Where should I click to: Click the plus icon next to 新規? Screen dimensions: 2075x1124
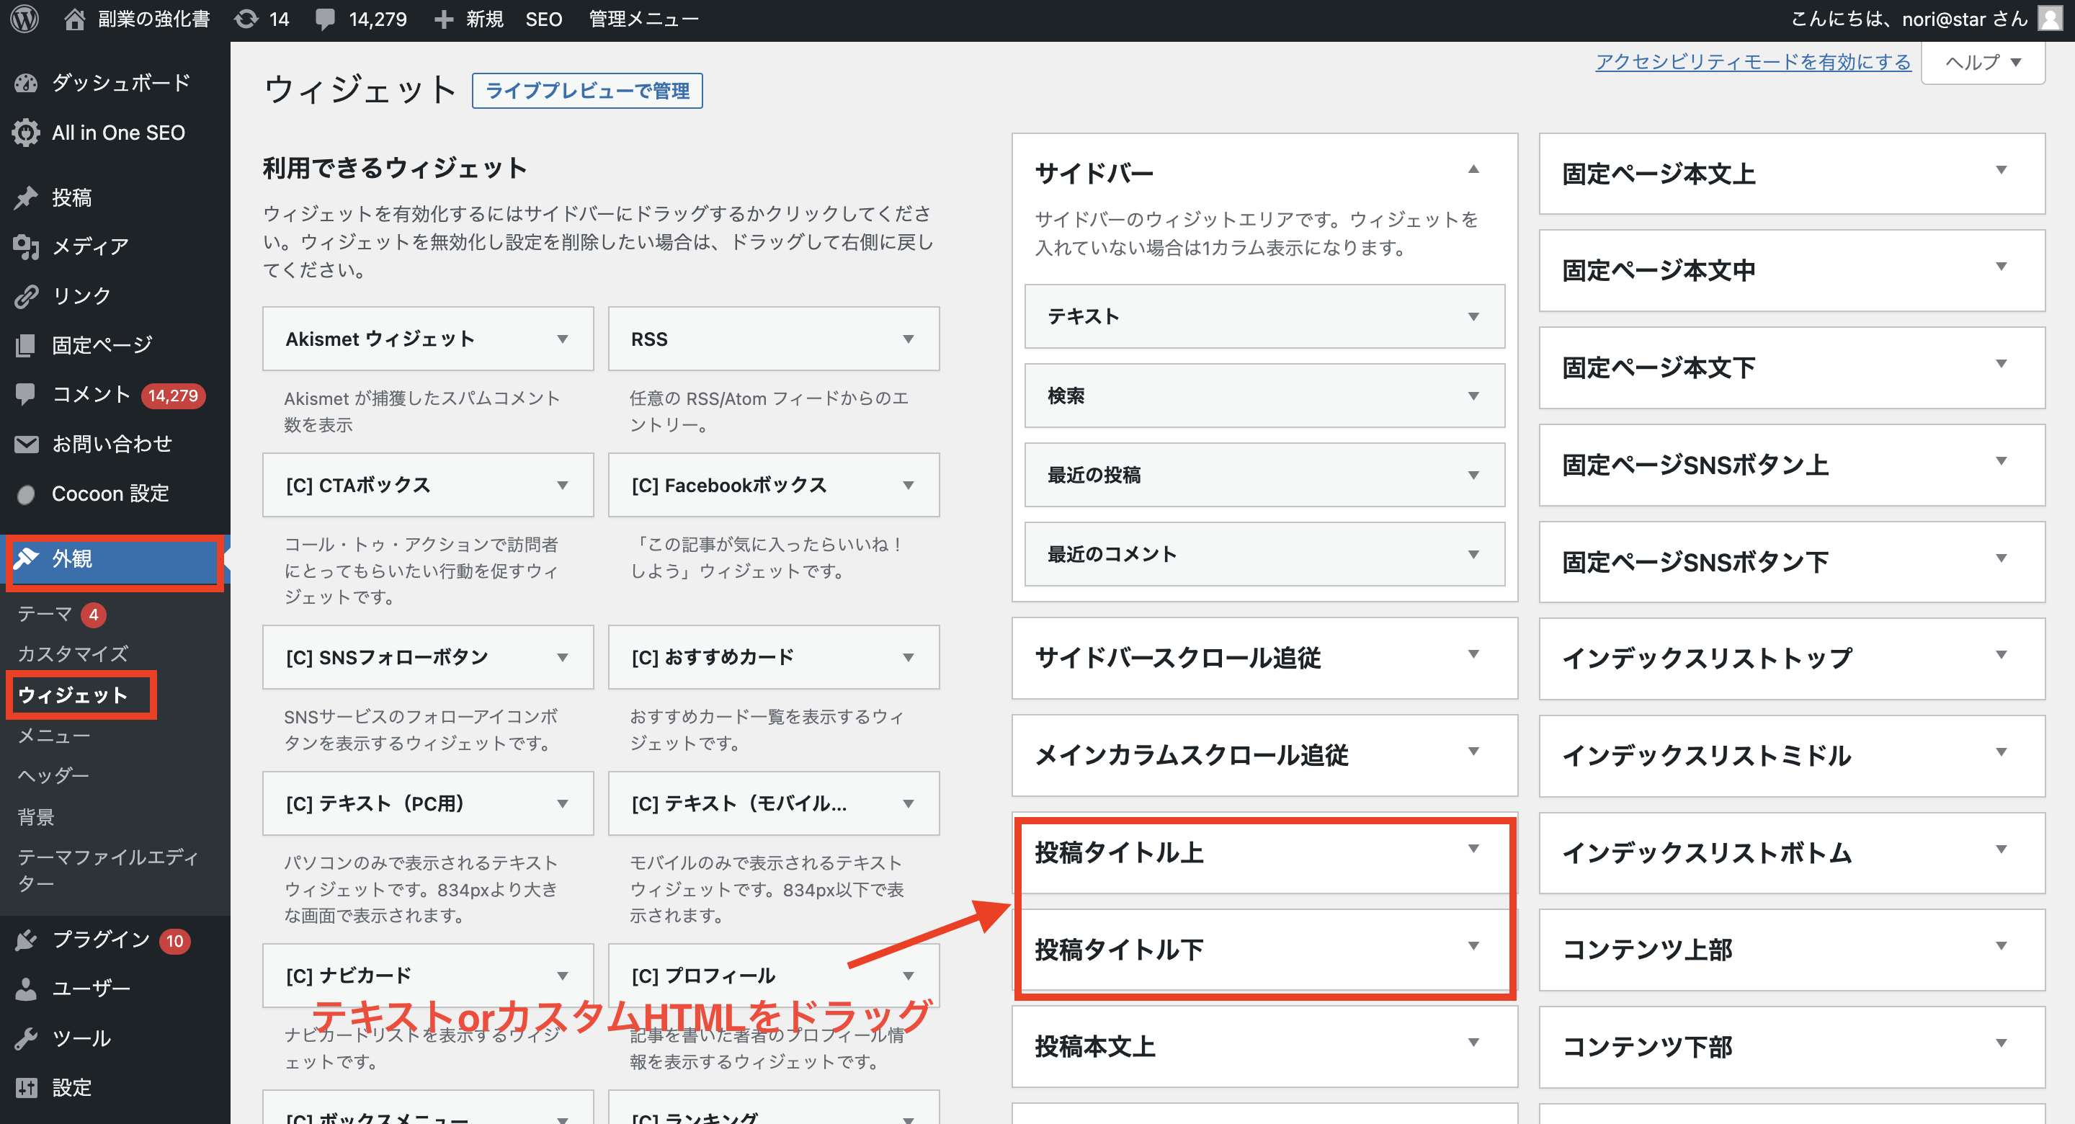(x=444, y=19)
